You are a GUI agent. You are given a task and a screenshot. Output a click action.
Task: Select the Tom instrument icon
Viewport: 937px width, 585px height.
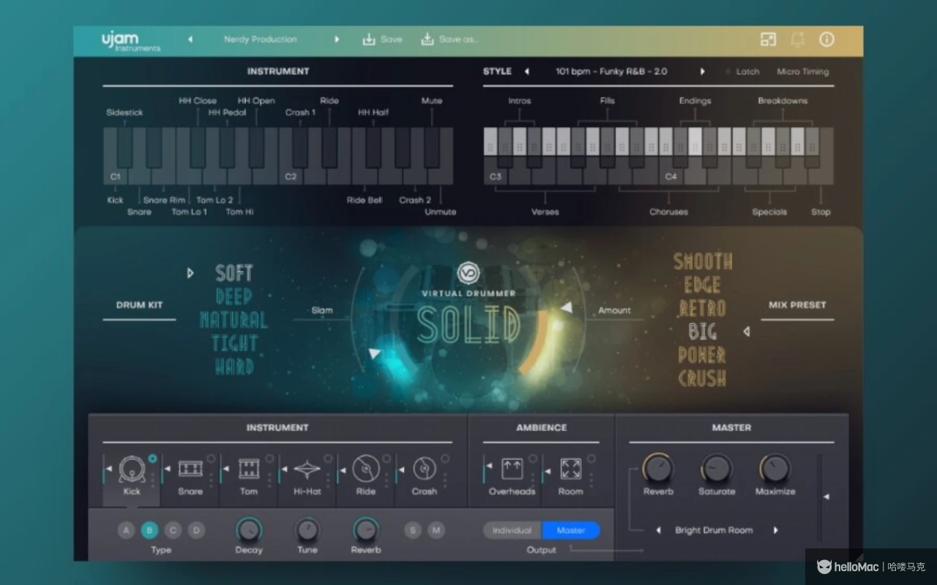[x=249, y=469]
